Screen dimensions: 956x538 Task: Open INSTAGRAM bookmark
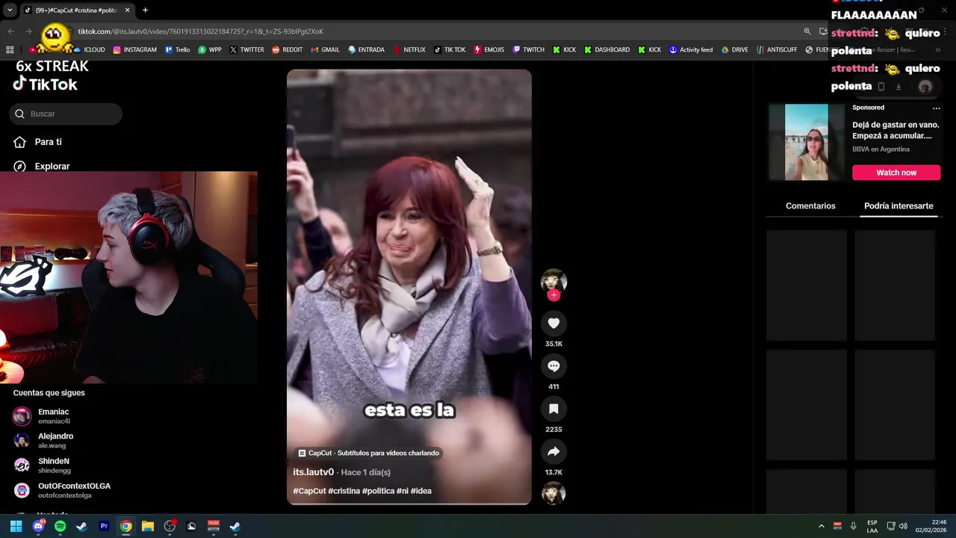coord(134,50)
